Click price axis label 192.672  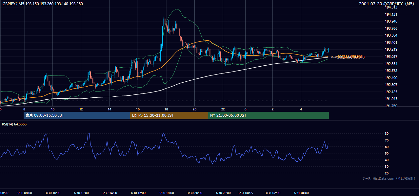tap(391, 71)
